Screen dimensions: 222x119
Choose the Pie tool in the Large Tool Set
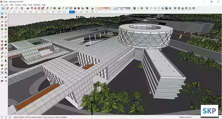pos(6,37)
